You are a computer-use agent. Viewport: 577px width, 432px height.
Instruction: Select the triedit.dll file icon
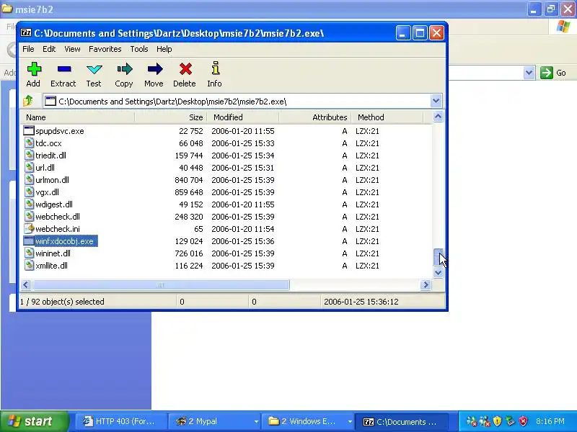tap(29, 156)
